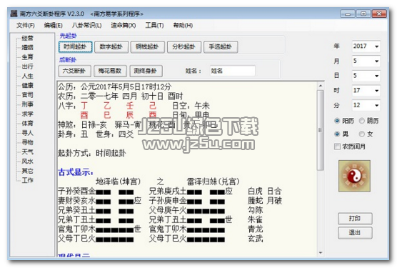Open the 帮助(H) menu
The image size is (397, 268).
[183, 25]
